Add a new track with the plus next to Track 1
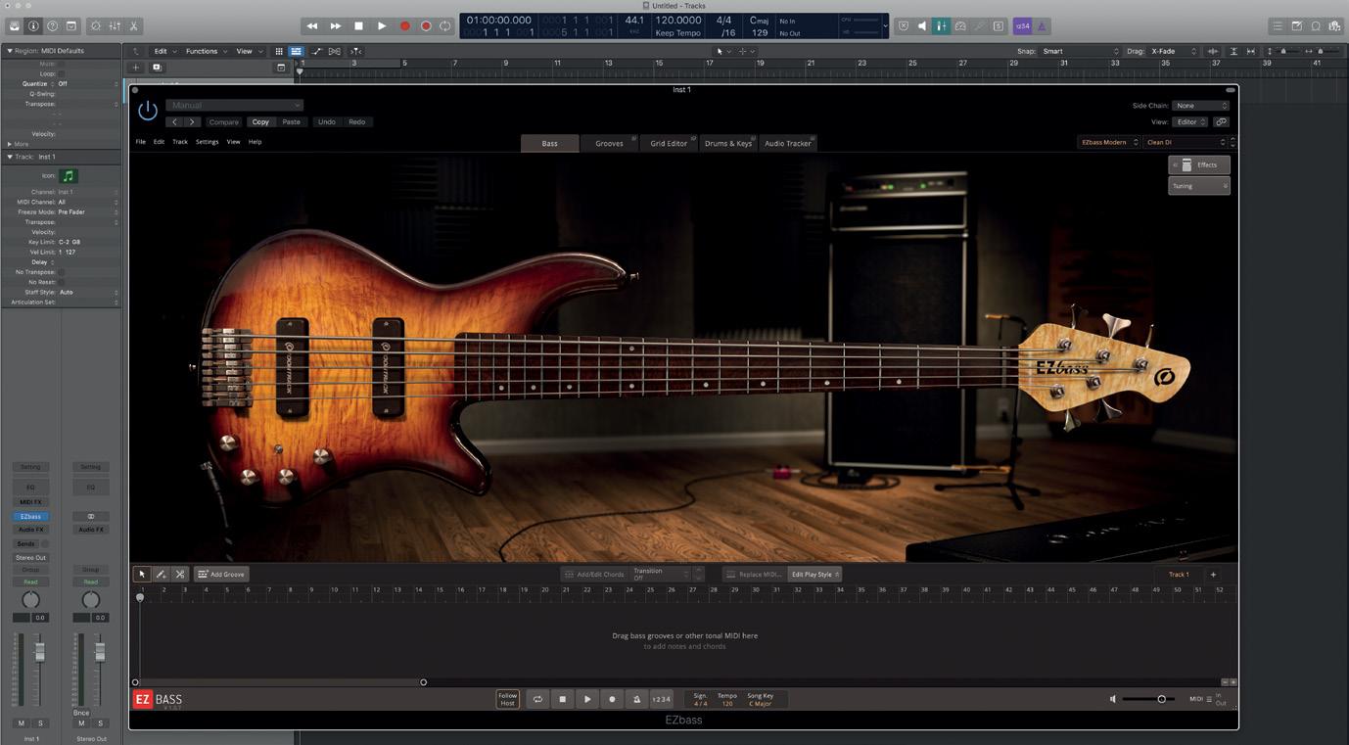 1213,575
